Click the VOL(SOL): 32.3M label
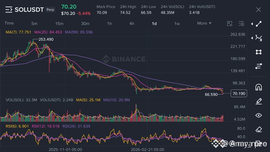Image resolution: width=270 pixels, height=152 pixels. pos(21,100)
